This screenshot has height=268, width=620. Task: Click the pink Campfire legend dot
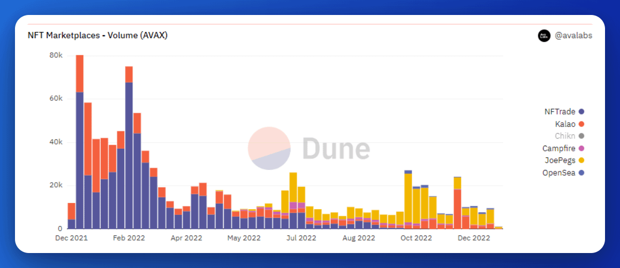[x=581, y=149]
